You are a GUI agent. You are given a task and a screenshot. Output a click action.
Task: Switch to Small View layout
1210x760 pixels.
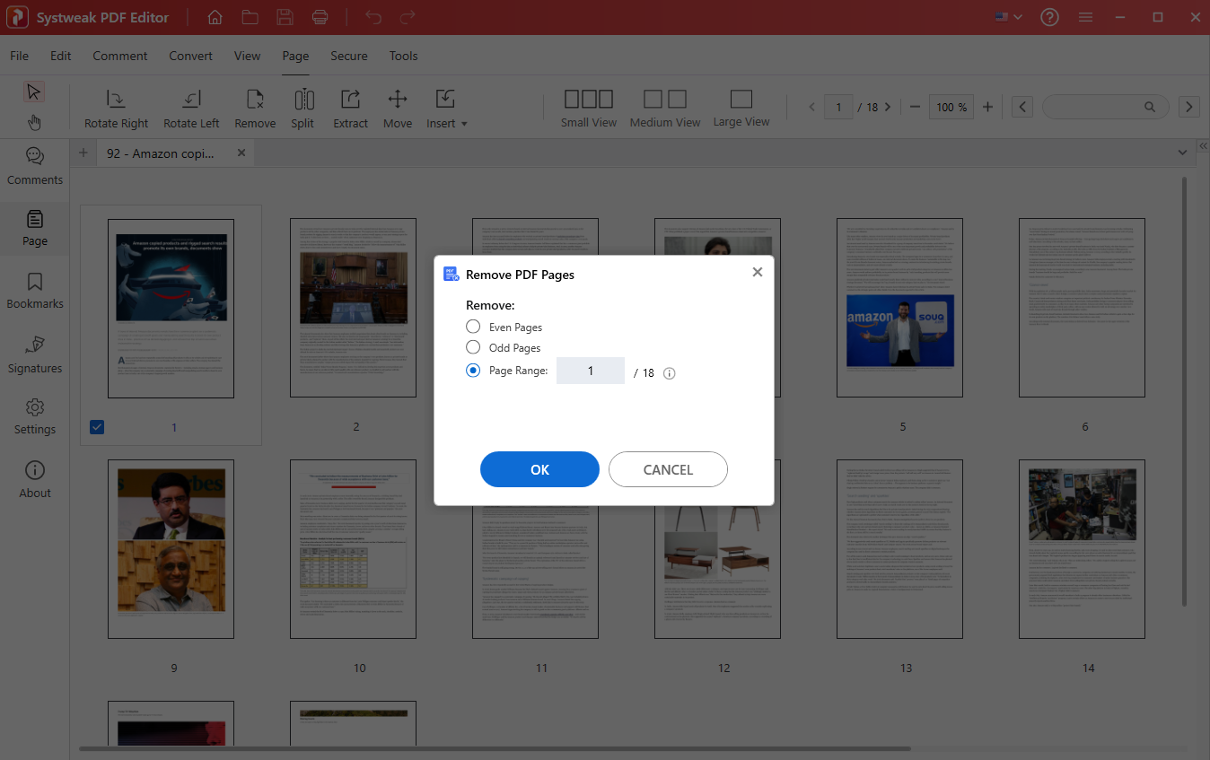(x=589, y=100)
